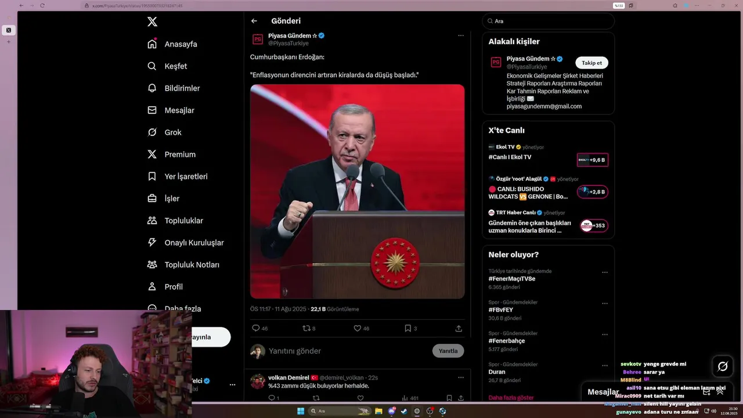743x418 pixels.
Task: Open the X logo home icon
Action: pyautogui.click(x=152, y=22)
